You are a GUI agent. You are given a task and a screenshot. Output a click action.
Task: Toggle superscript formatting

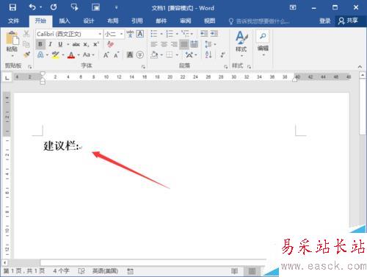click(x=95, y=44)
